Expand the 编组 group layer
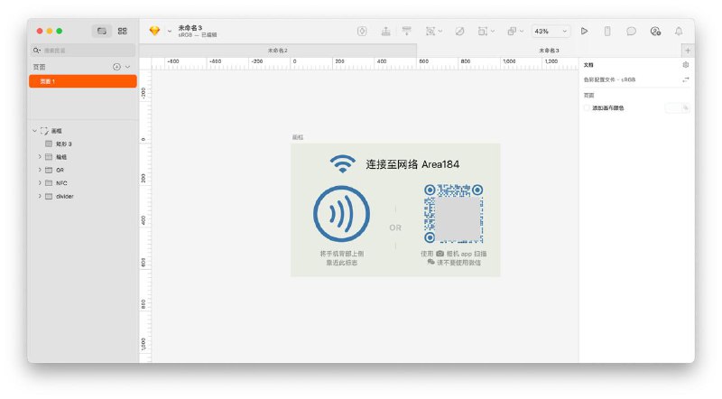The image size is (722, 399). tap(40, 157)
